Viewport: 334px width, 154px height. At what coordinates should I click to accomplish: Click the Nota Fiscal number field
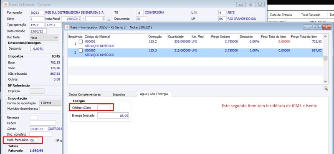71,19
